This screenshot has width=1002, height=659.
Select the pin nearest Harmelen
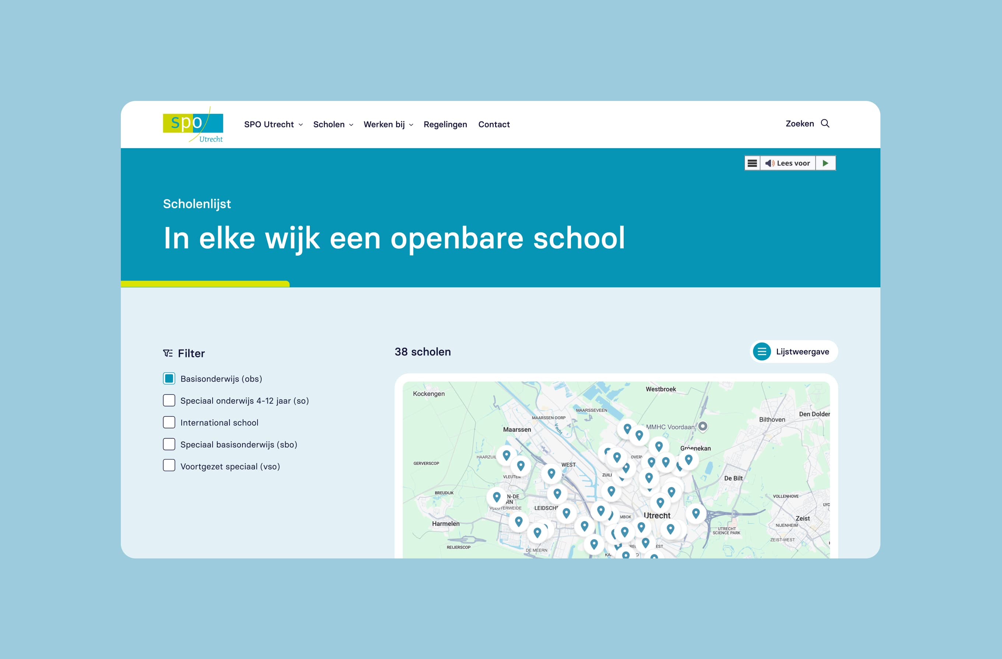[x=519, y=522]
